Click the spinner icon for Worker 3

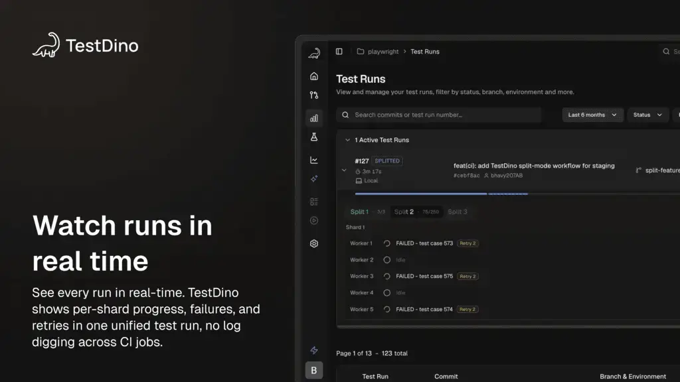point(387,277)
